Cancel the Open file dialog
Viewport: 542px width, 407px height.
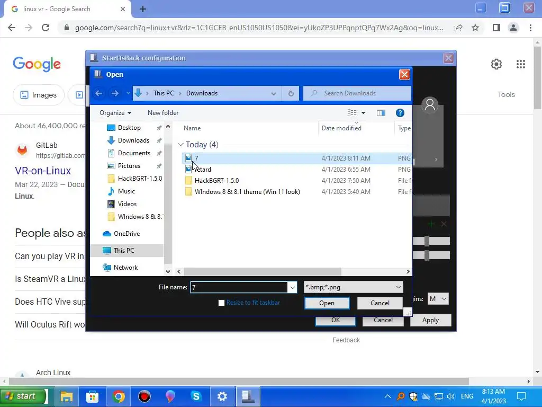click(380, 303)
